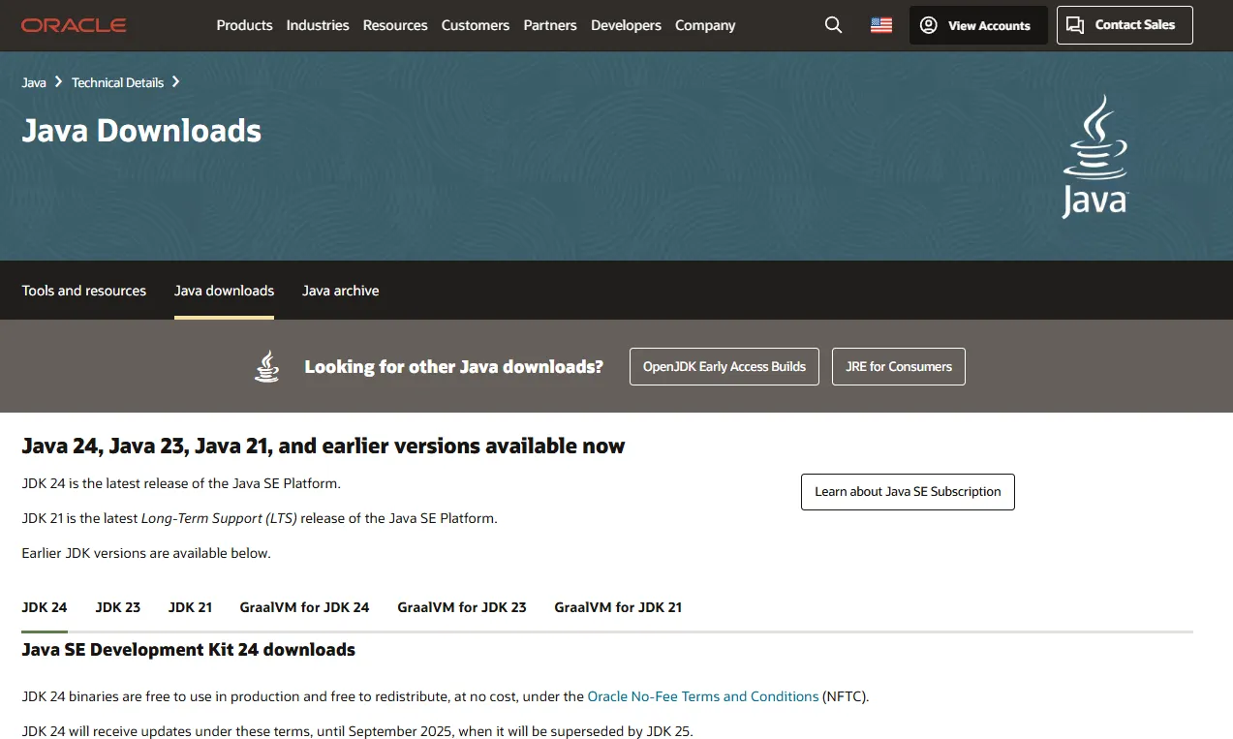This screenshot has width=1233, height=739.
Task: Open the Customers menu
Action: pos(476,25)
